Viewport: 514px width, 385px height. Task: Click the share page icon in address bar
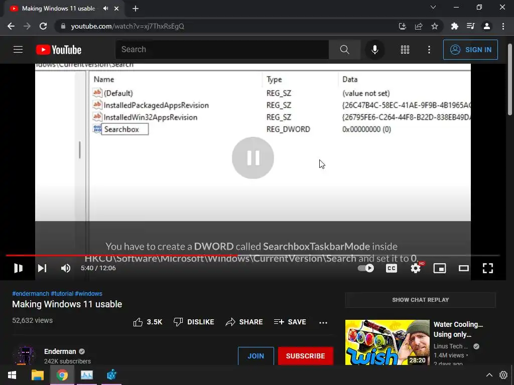419,26
